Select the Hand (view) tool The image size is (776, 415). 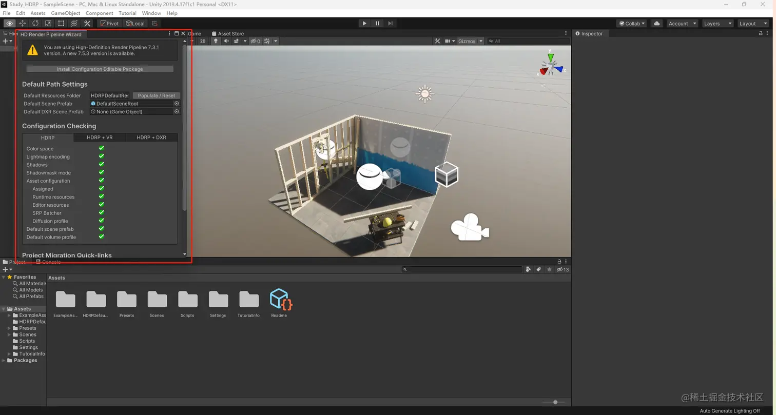[10, 24]
